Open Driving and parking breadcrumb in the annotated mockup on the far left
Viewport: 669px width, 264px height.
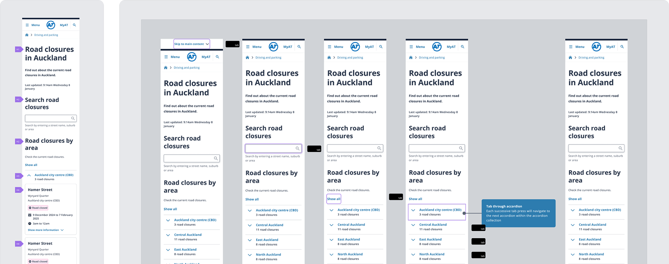coord(46,35)
